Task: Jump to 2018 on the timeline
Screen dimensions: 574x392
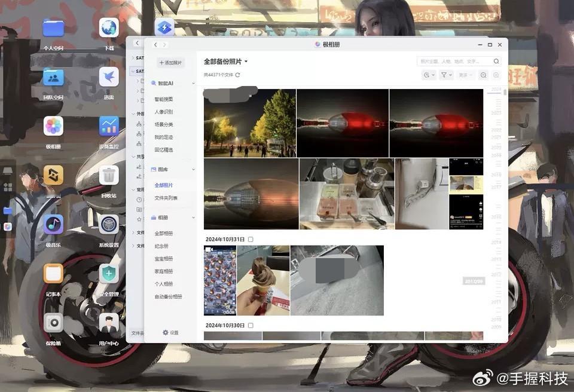Action: pos(496,174)
